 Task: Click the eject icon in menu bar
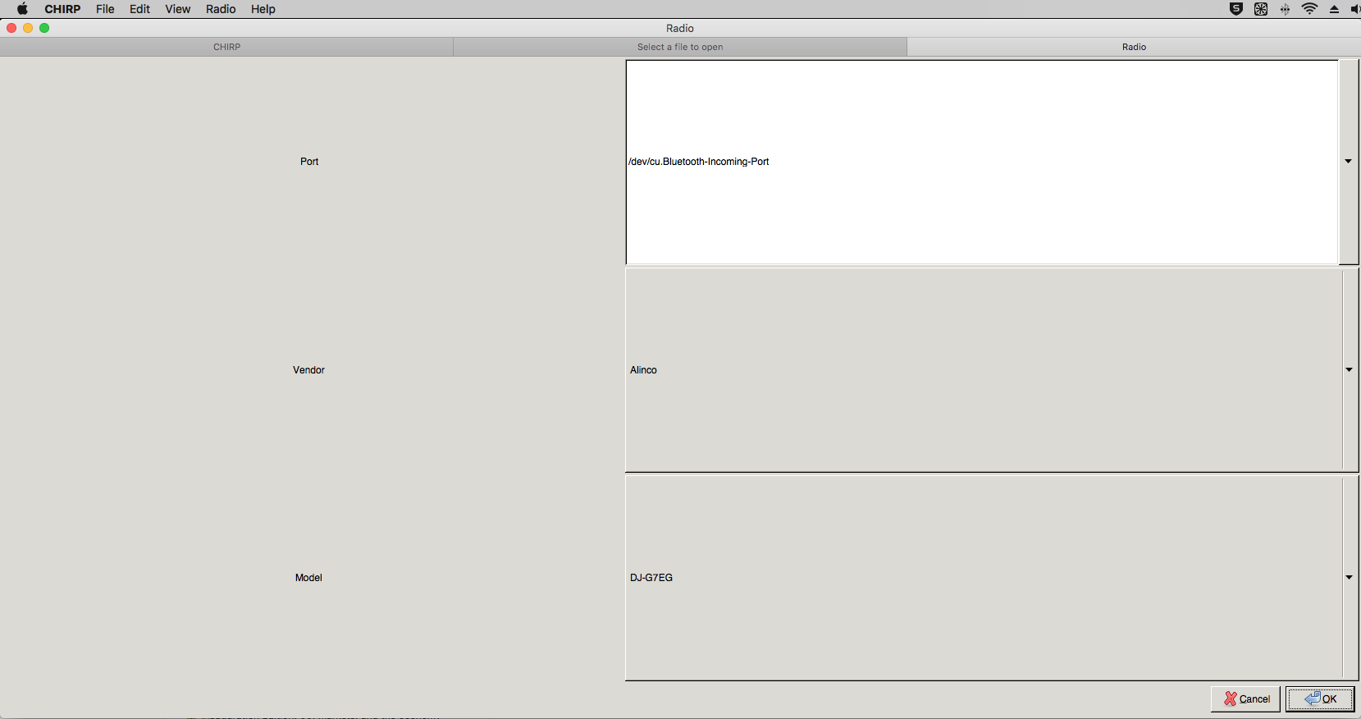click(1334, 9)
